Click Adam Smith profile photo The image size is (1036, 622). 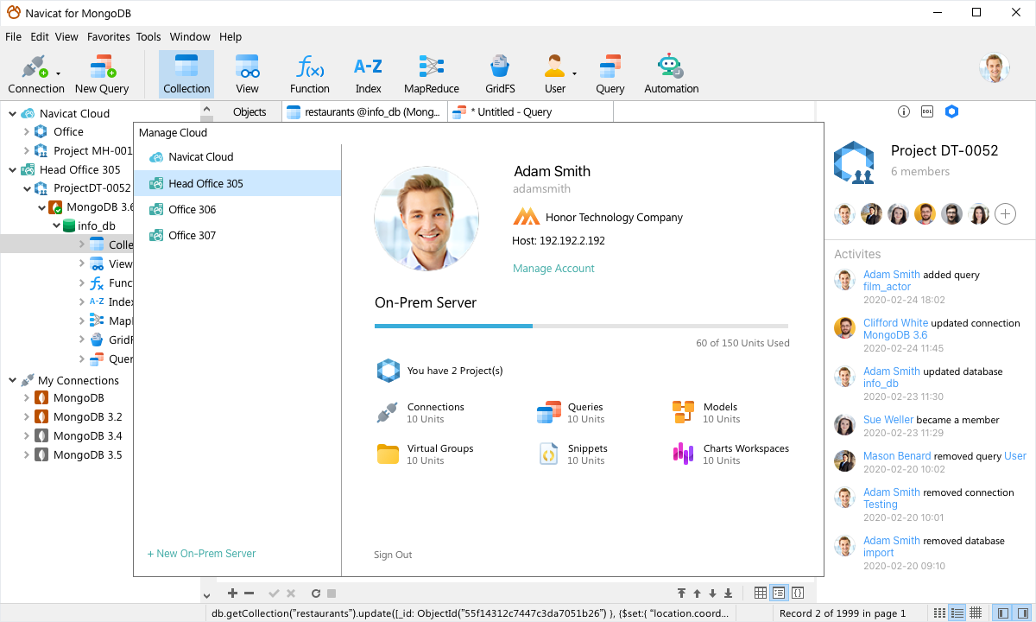click(x=426, y=219)
